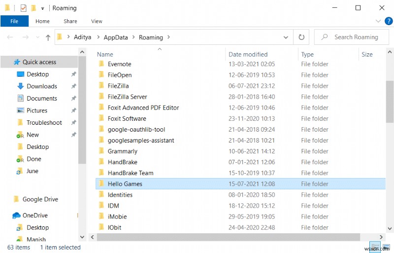The image size is (394, 253).
Task: Click the HandBrake folder icon
Action: point(101,162)
